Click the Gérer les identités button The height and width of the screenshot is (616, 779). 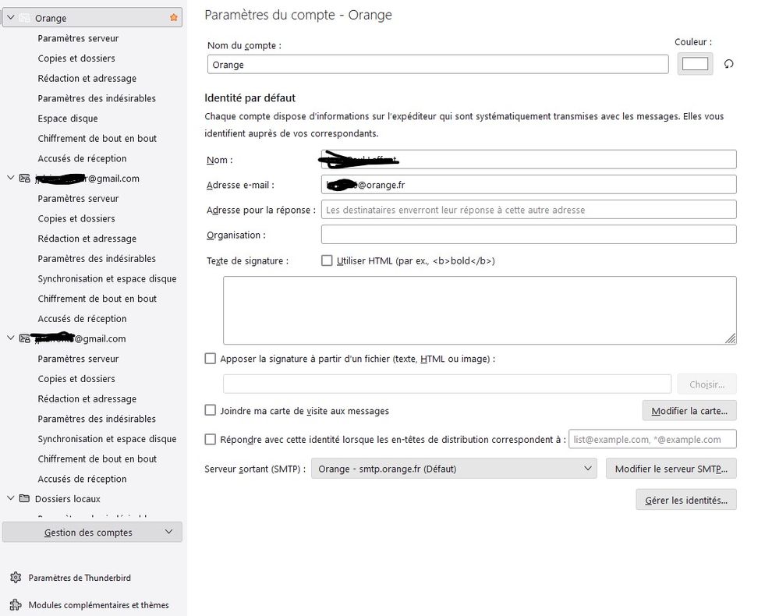coord(686,500)
